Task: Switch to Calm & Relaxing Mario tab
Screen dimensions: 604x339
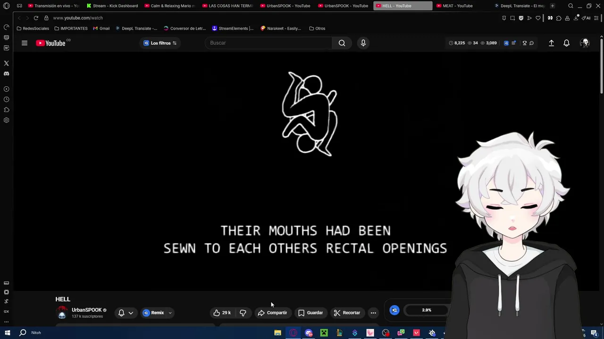Action: click(170, 6)
